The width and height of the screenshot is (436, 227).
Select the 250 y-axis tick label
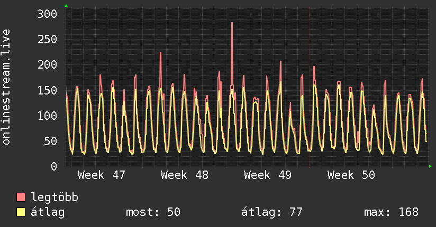coord(46,40)
